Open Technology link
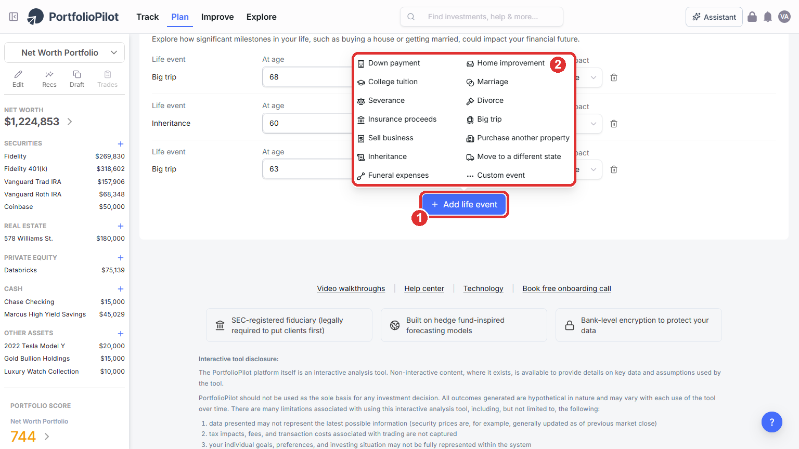 (x=483, y=288)
